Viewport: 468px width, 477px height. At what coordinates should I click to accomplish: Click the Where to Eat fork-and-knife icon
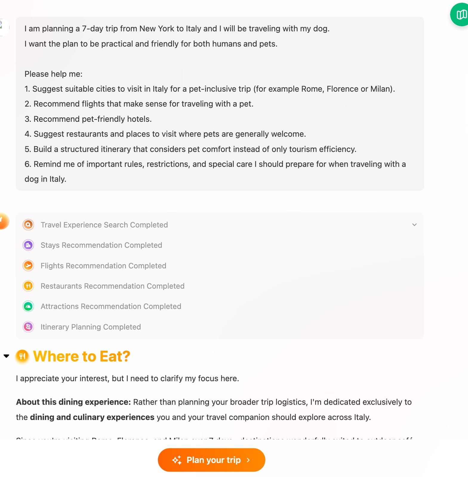22,356
